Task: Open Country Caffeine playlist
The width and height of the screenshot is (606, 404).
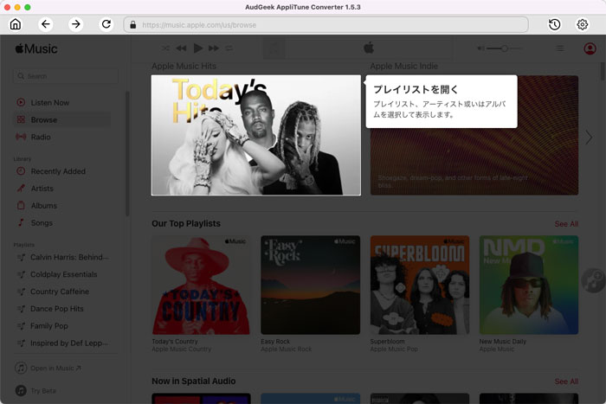Action: 62,292
